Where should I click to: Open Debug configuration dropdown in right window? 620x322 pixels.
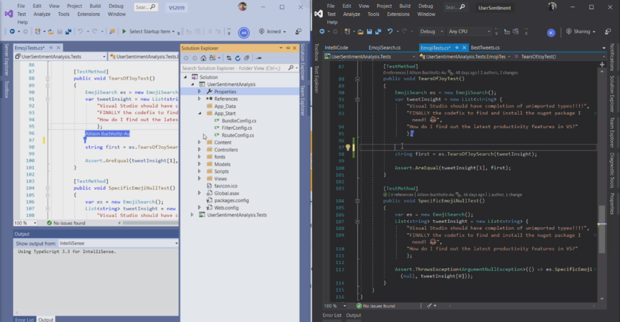click(431, 31)
